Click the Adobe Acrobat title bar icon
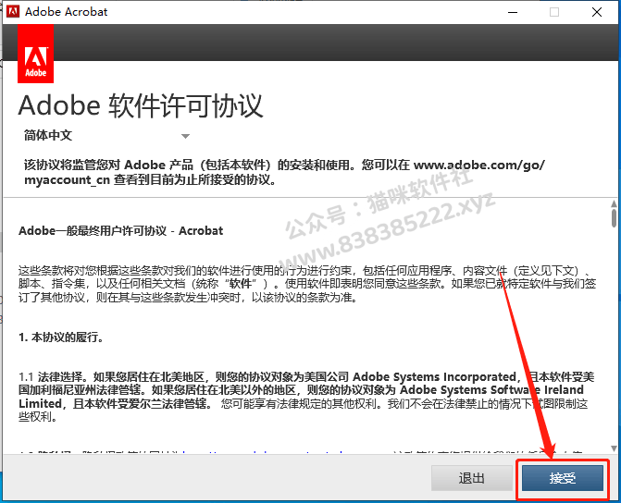Screen dimensions: 621x503 point(13,11)
